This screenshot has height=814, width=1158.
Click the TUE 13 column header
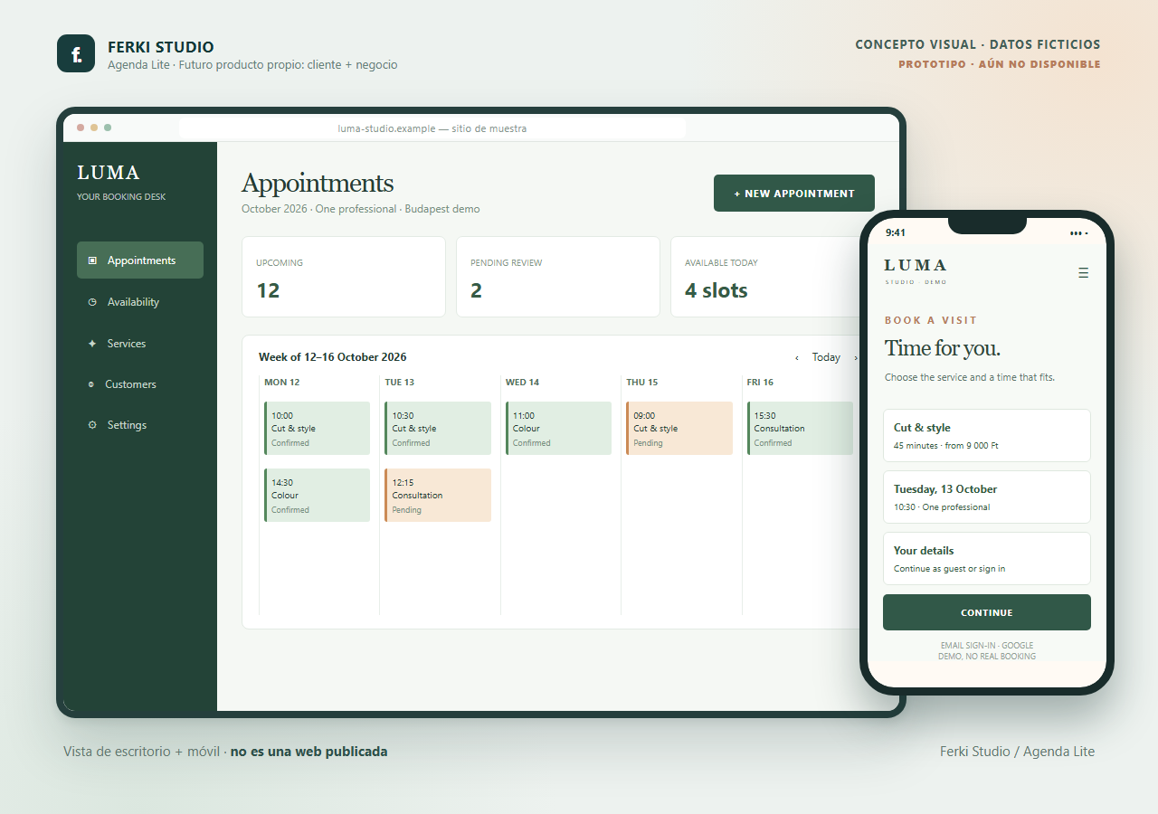point(400,383)
